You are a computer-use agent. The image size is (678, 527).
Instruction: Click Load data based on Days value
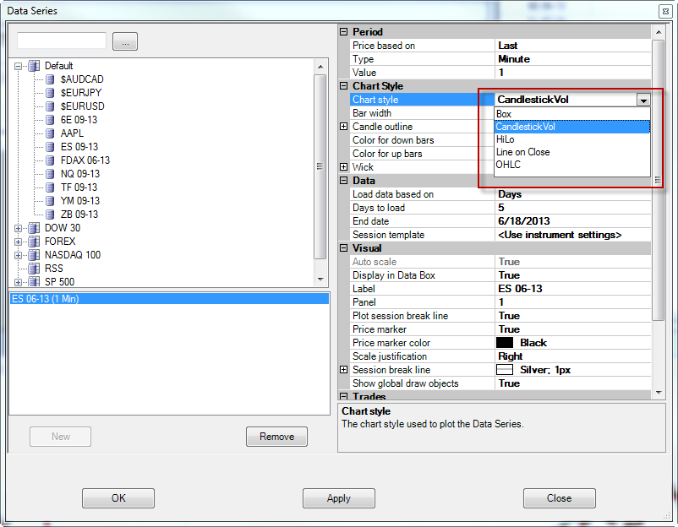click(510, 194)
